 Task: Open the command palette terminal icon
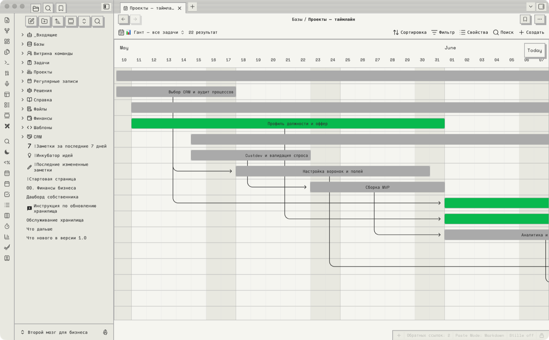(x=7, y=63)
